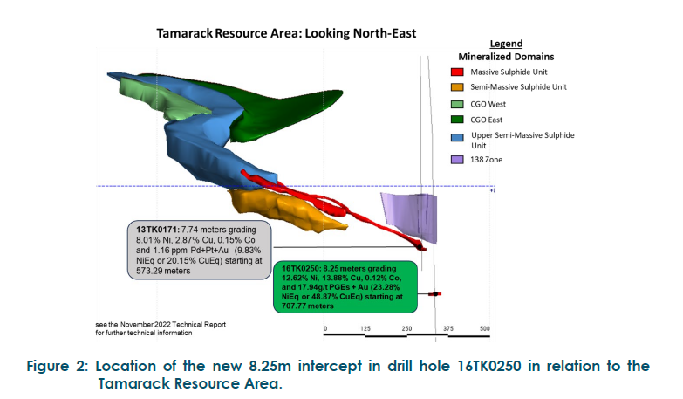
Task: Click the red Massive Sulphide Unit legend swatch
Action: point(456,72)
